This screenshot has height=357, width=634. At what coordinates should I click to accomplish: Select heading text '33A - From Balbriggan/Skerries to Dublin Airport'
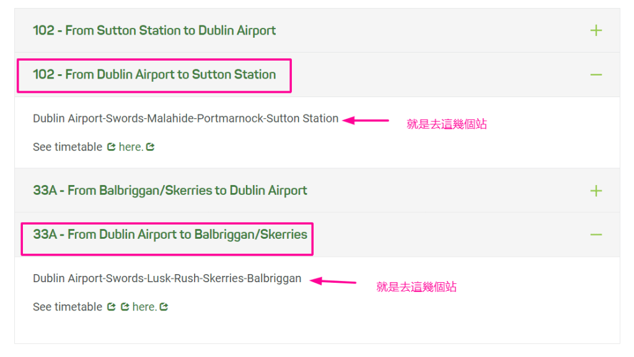point(170,191)
